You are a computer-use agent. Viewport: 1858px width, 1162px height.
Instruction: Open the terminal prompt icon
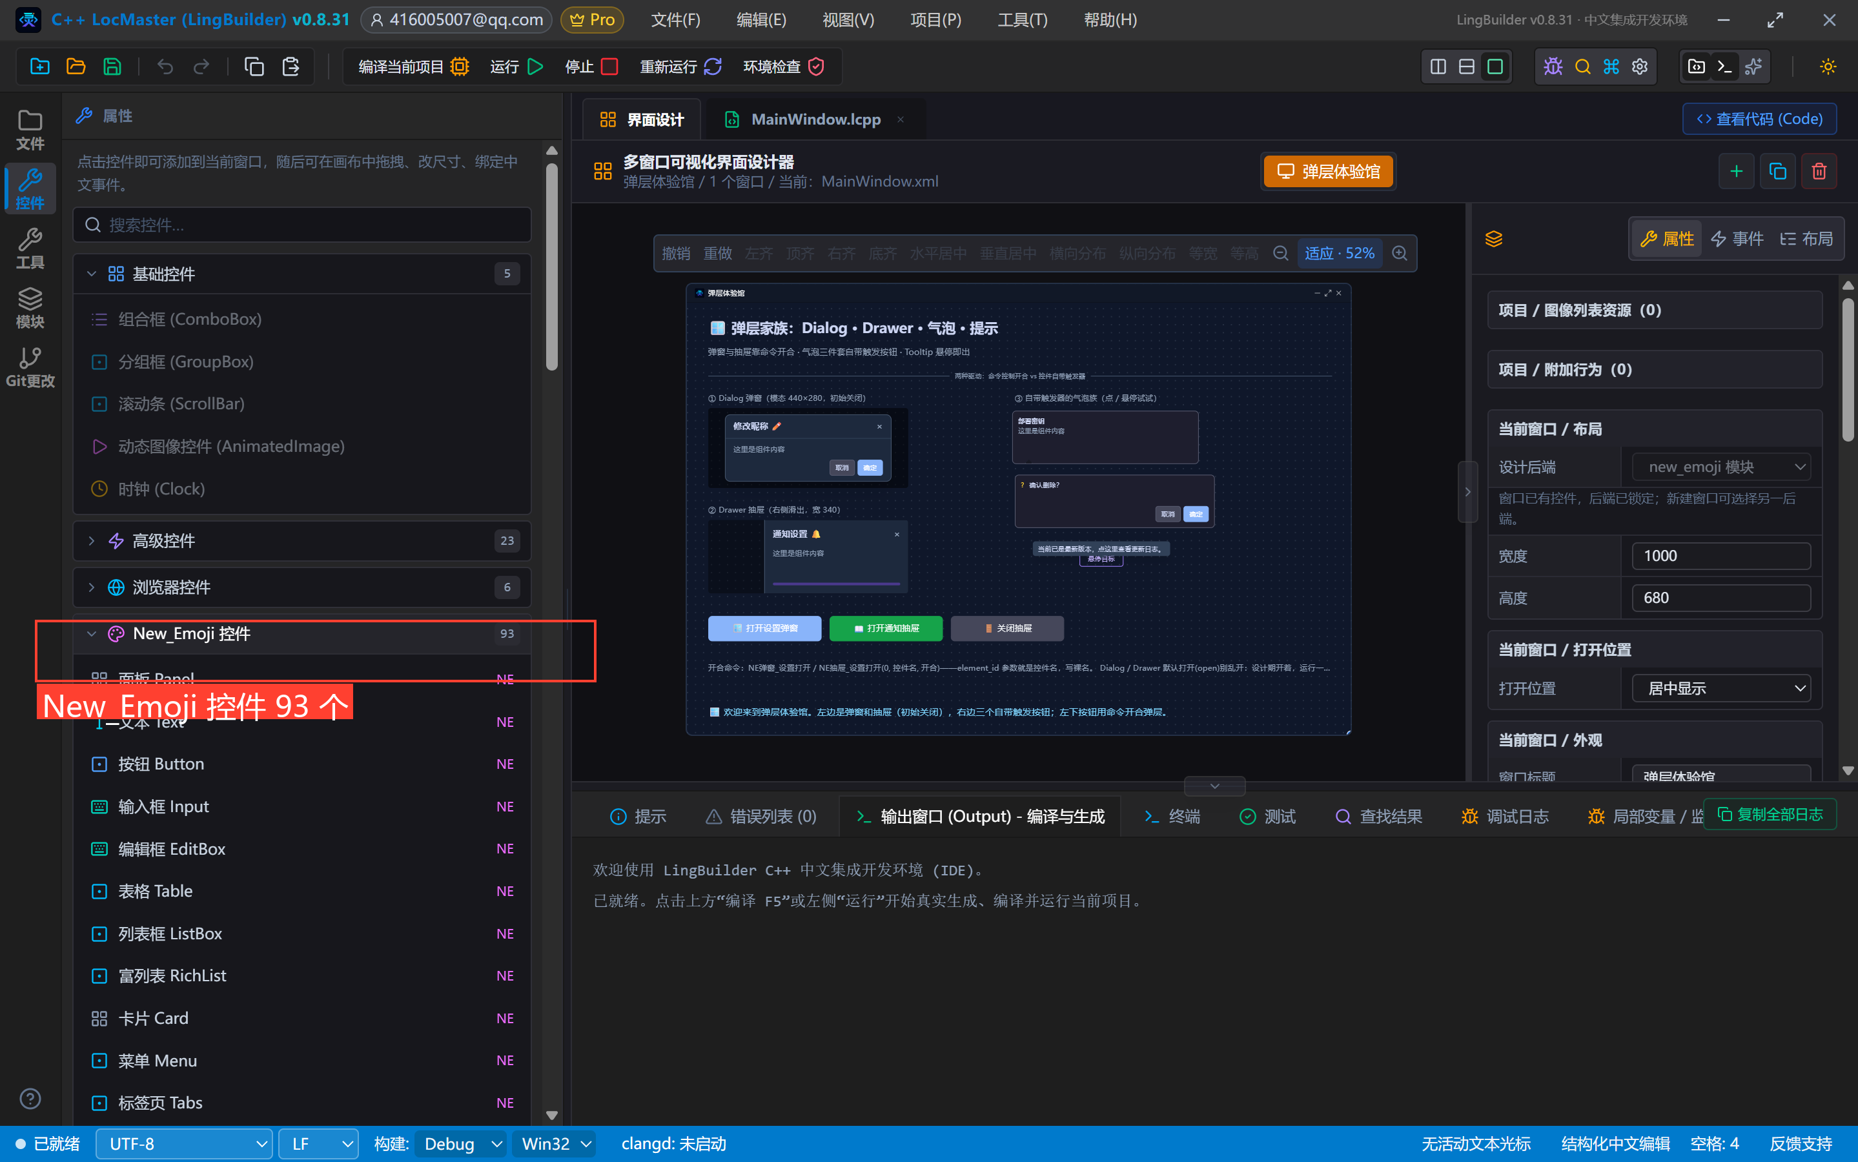coord(1724,67)
